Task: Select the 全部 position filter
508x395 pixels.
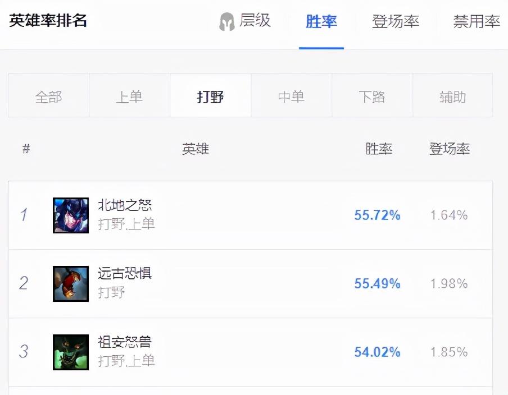Action: coord(48,95)
